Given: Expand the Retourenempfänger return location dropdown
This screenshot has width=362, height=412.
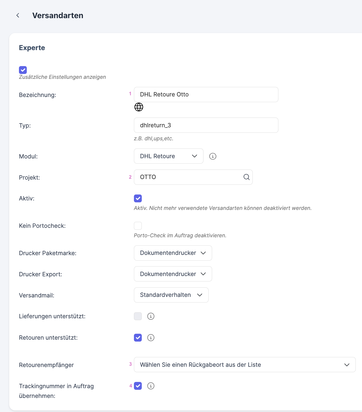Looking at the screenshot, I should (x=245, y=365).
